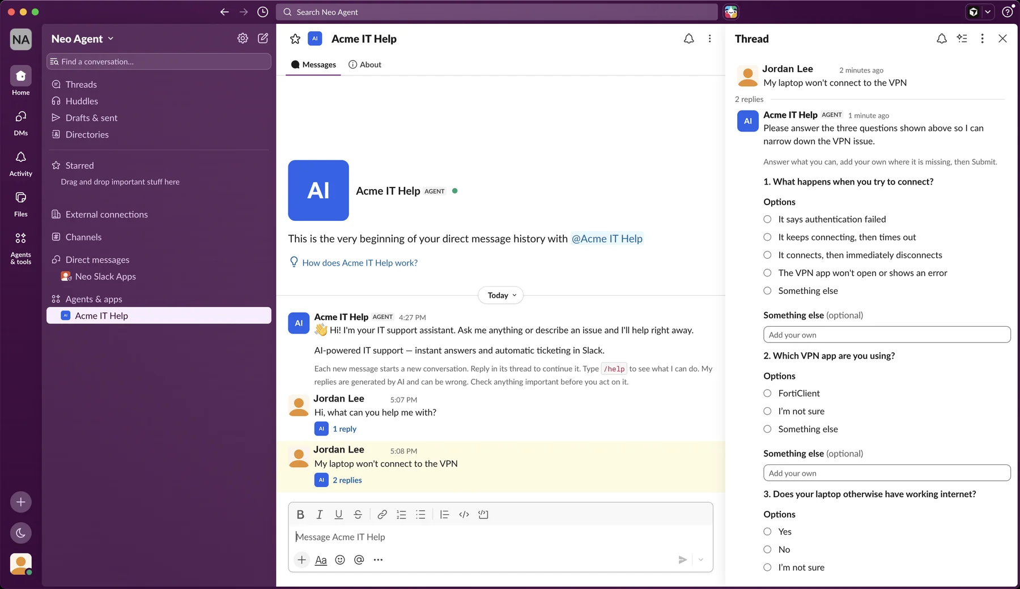Mention someone with @ icon
The width and height of the screenshot is (1020, 589).
coord(359,560)
